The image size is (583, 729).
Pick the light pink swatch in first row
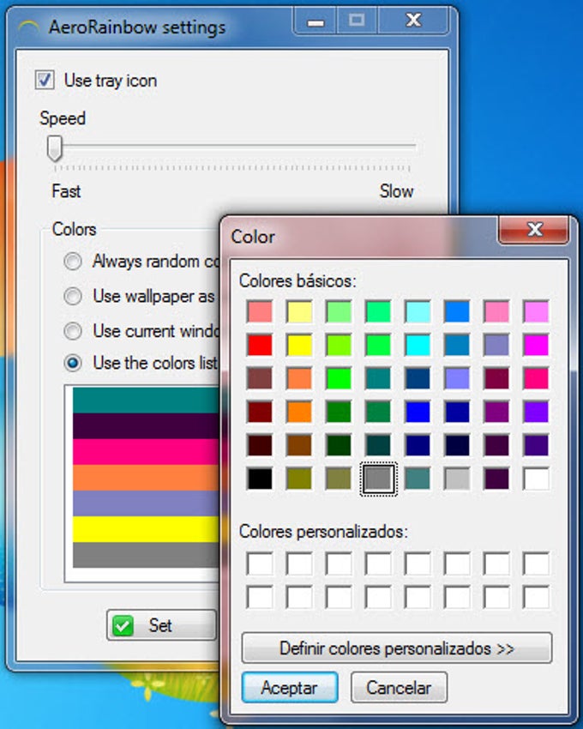[x=496, y=311]
